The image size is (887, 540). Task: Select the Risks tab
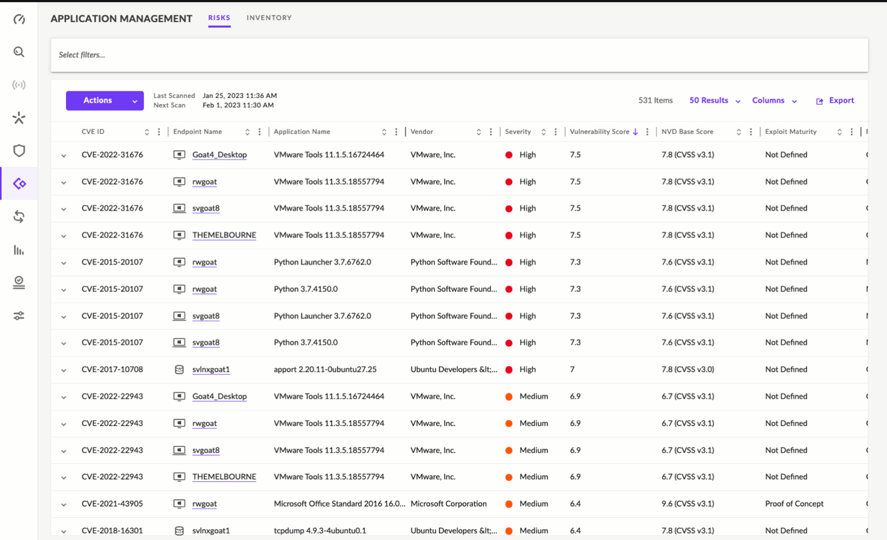click(219, 18)
